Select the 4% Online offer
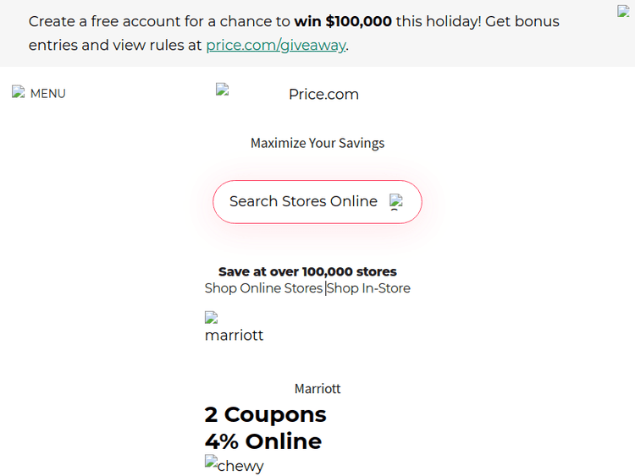The width and height of the screenshot is (635, 476). pos(262,441)
